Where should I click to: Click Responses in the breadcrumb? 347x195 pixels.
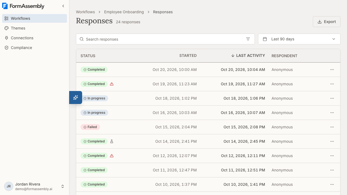pos(163,12)
